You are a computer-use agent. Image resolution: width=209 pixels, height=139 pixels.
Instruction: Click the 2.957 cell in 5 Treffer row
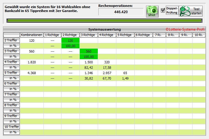click(x=107, y=73)
